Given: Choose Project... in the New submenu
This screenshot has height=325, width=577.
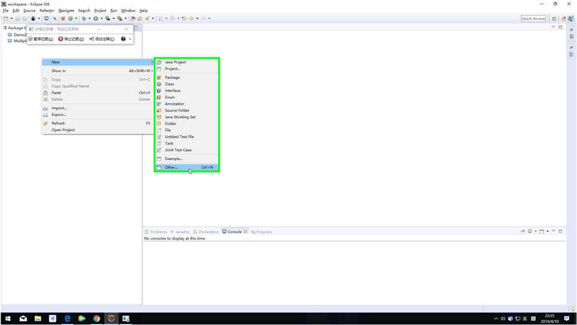Looking at the screenshot, I should pos(187,69).
